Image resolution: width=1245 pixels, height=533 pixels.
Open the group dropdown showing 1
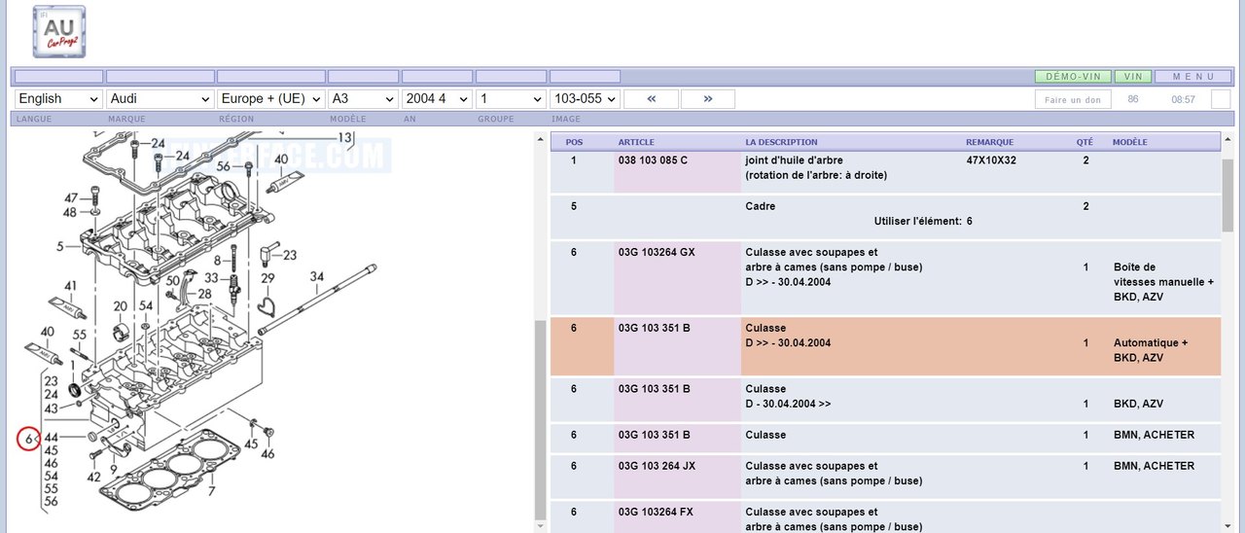pyautogui.click(x=512, y=99)
